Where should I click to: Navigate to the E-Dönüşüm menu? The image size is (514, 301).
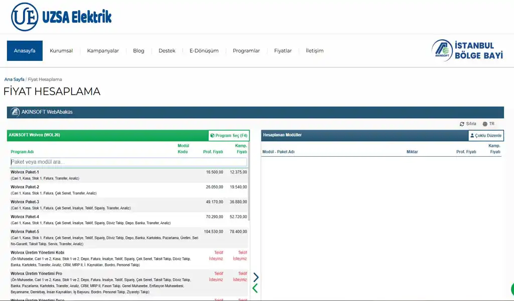click(204, 51)
